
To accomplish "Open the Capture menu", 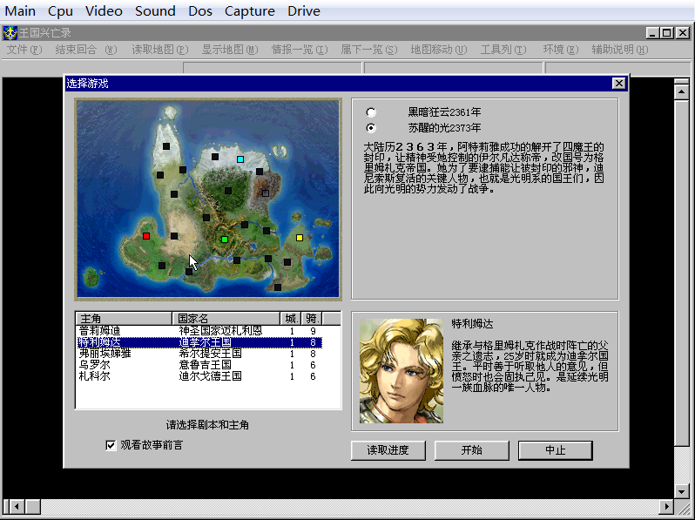I will (x=250, y=10).
